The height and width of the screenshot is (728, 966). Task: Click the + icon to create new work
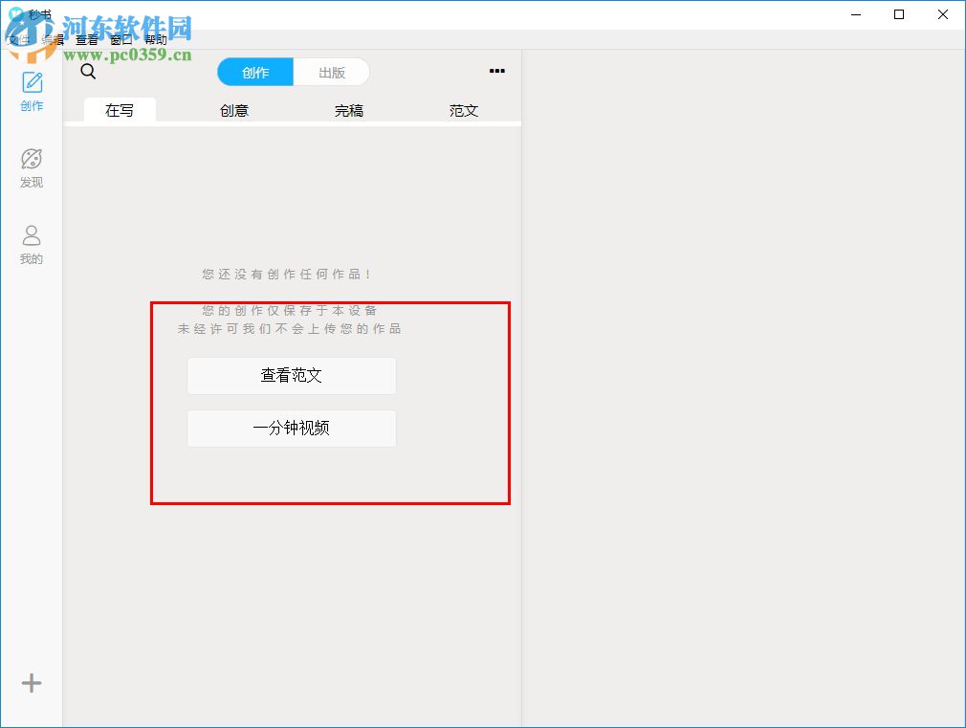31,682
